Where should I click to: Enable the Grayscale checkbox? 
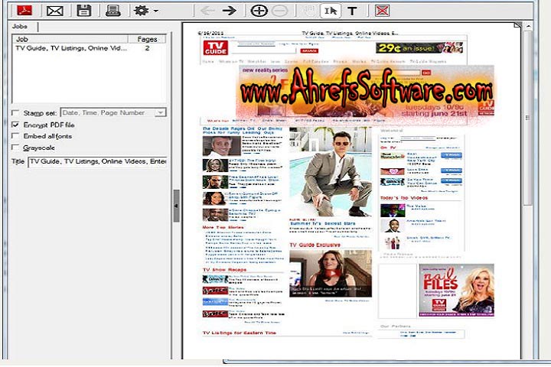point(15,148)
